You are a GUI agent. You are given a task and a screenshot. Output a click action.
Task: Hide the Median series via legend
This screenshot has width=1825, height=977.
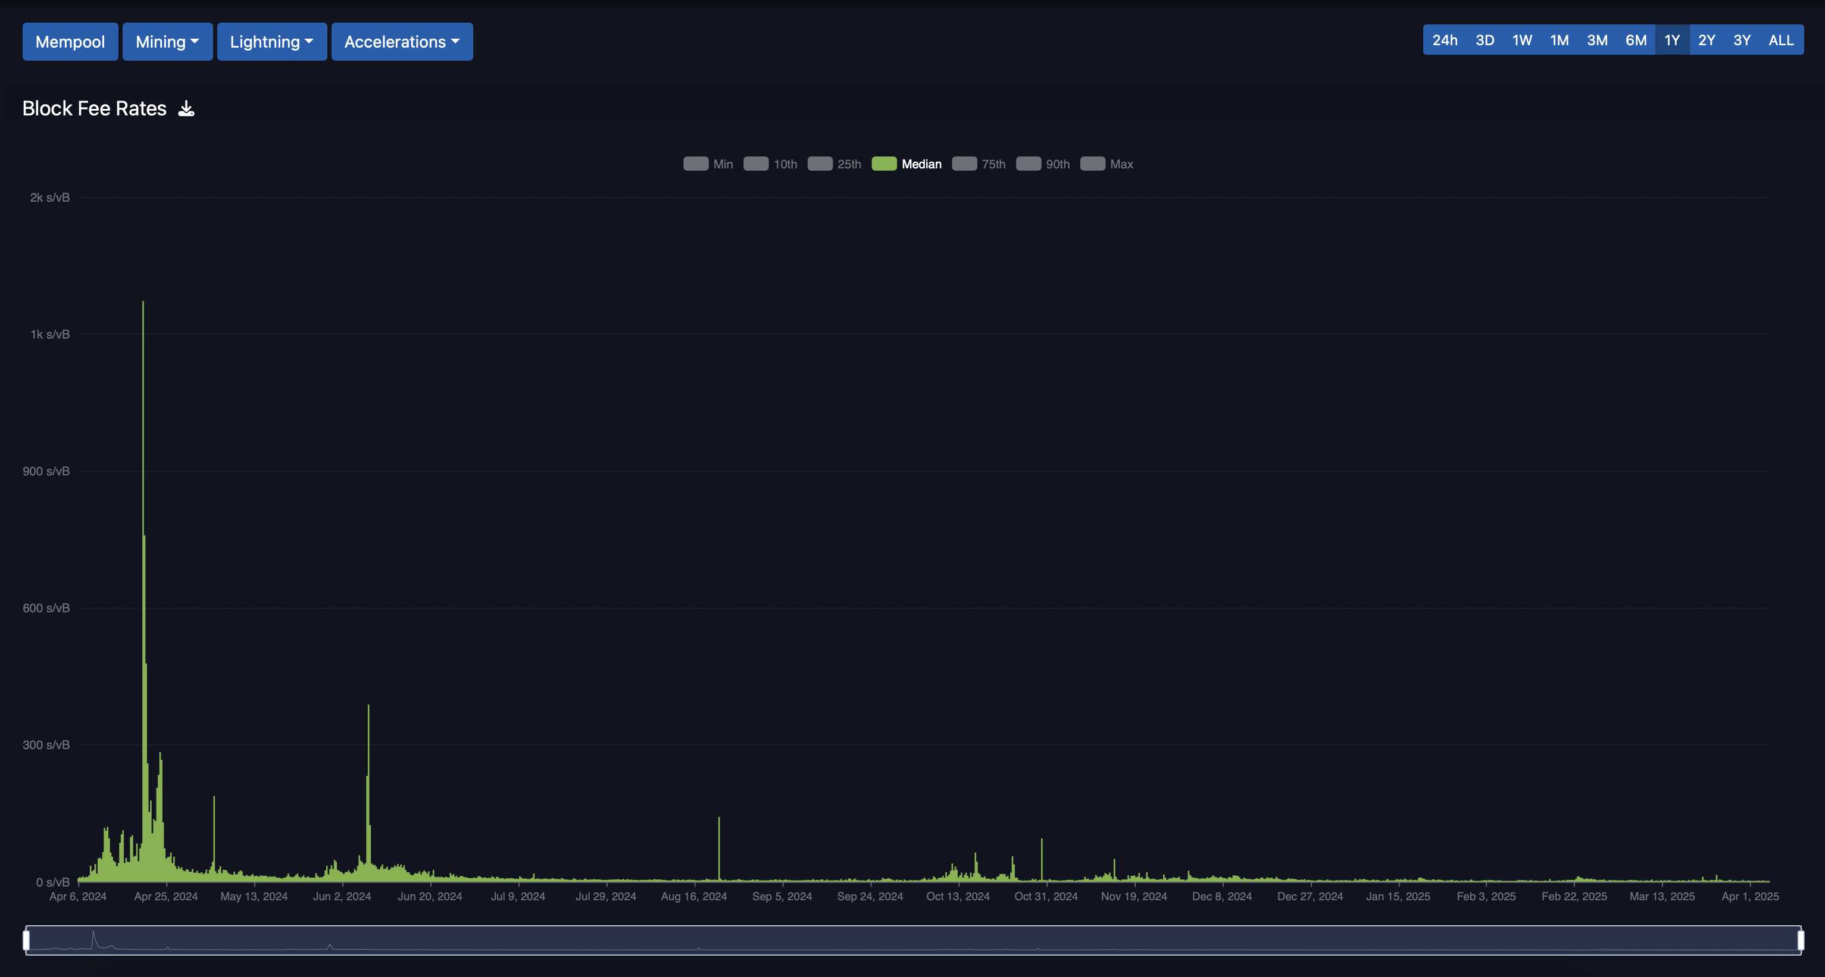click(907, 164)
